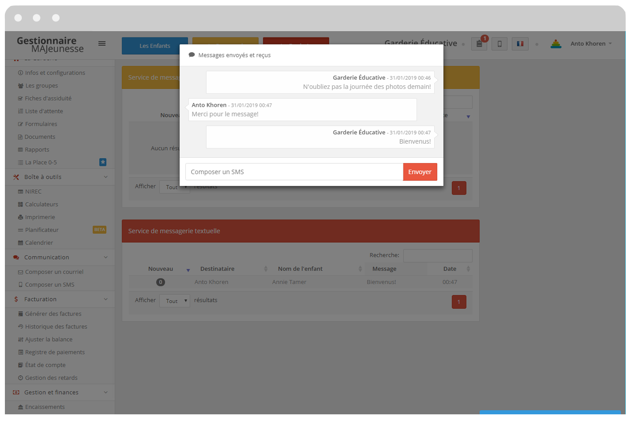Click the Composer un SMS text field
This screenshot has height=425, width=631.
coord(294,172)
